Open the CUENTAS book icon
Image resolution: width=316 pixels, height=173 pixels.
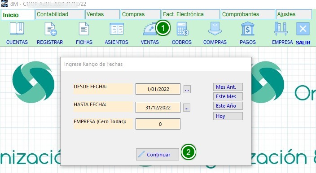17,29
